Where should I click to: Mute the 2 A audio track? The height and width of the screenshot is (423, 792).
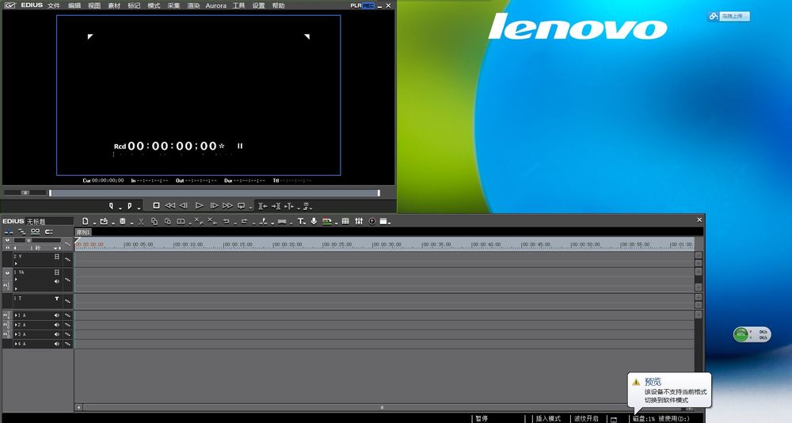point(56,325)
